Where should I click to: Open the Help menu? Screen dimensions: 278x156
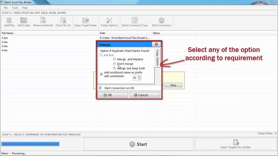pos(25,8)
